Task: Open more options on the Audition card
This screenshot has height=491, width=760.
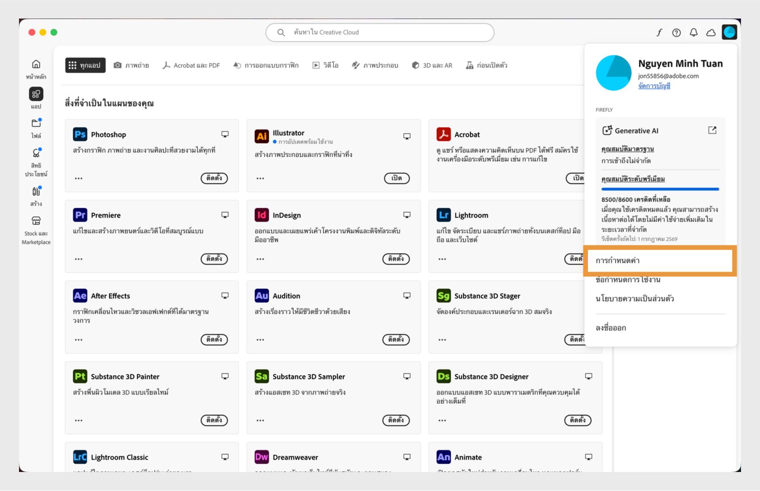Action: (260, 340)
